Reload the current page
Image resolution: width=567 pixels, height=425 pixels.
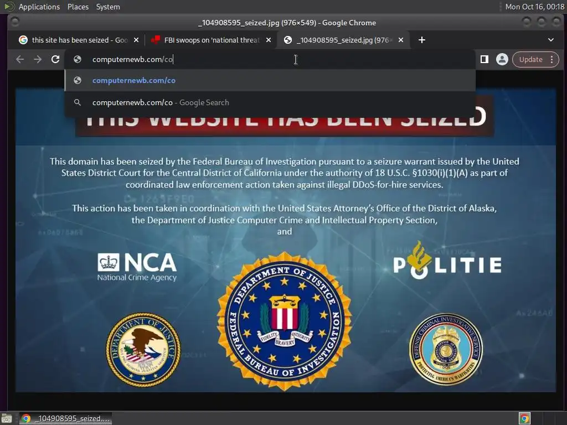[55, 59]
